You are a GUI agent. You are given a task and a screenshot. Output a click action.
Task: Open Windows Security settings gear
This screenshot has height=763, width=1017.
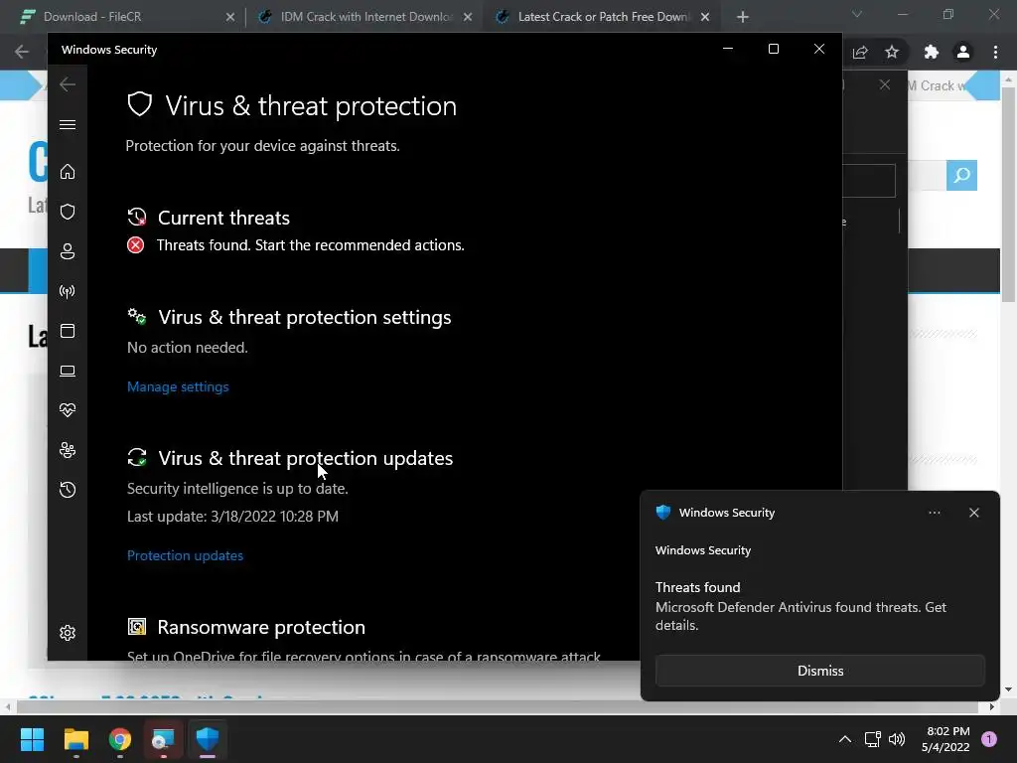click(x=68, y=633)
